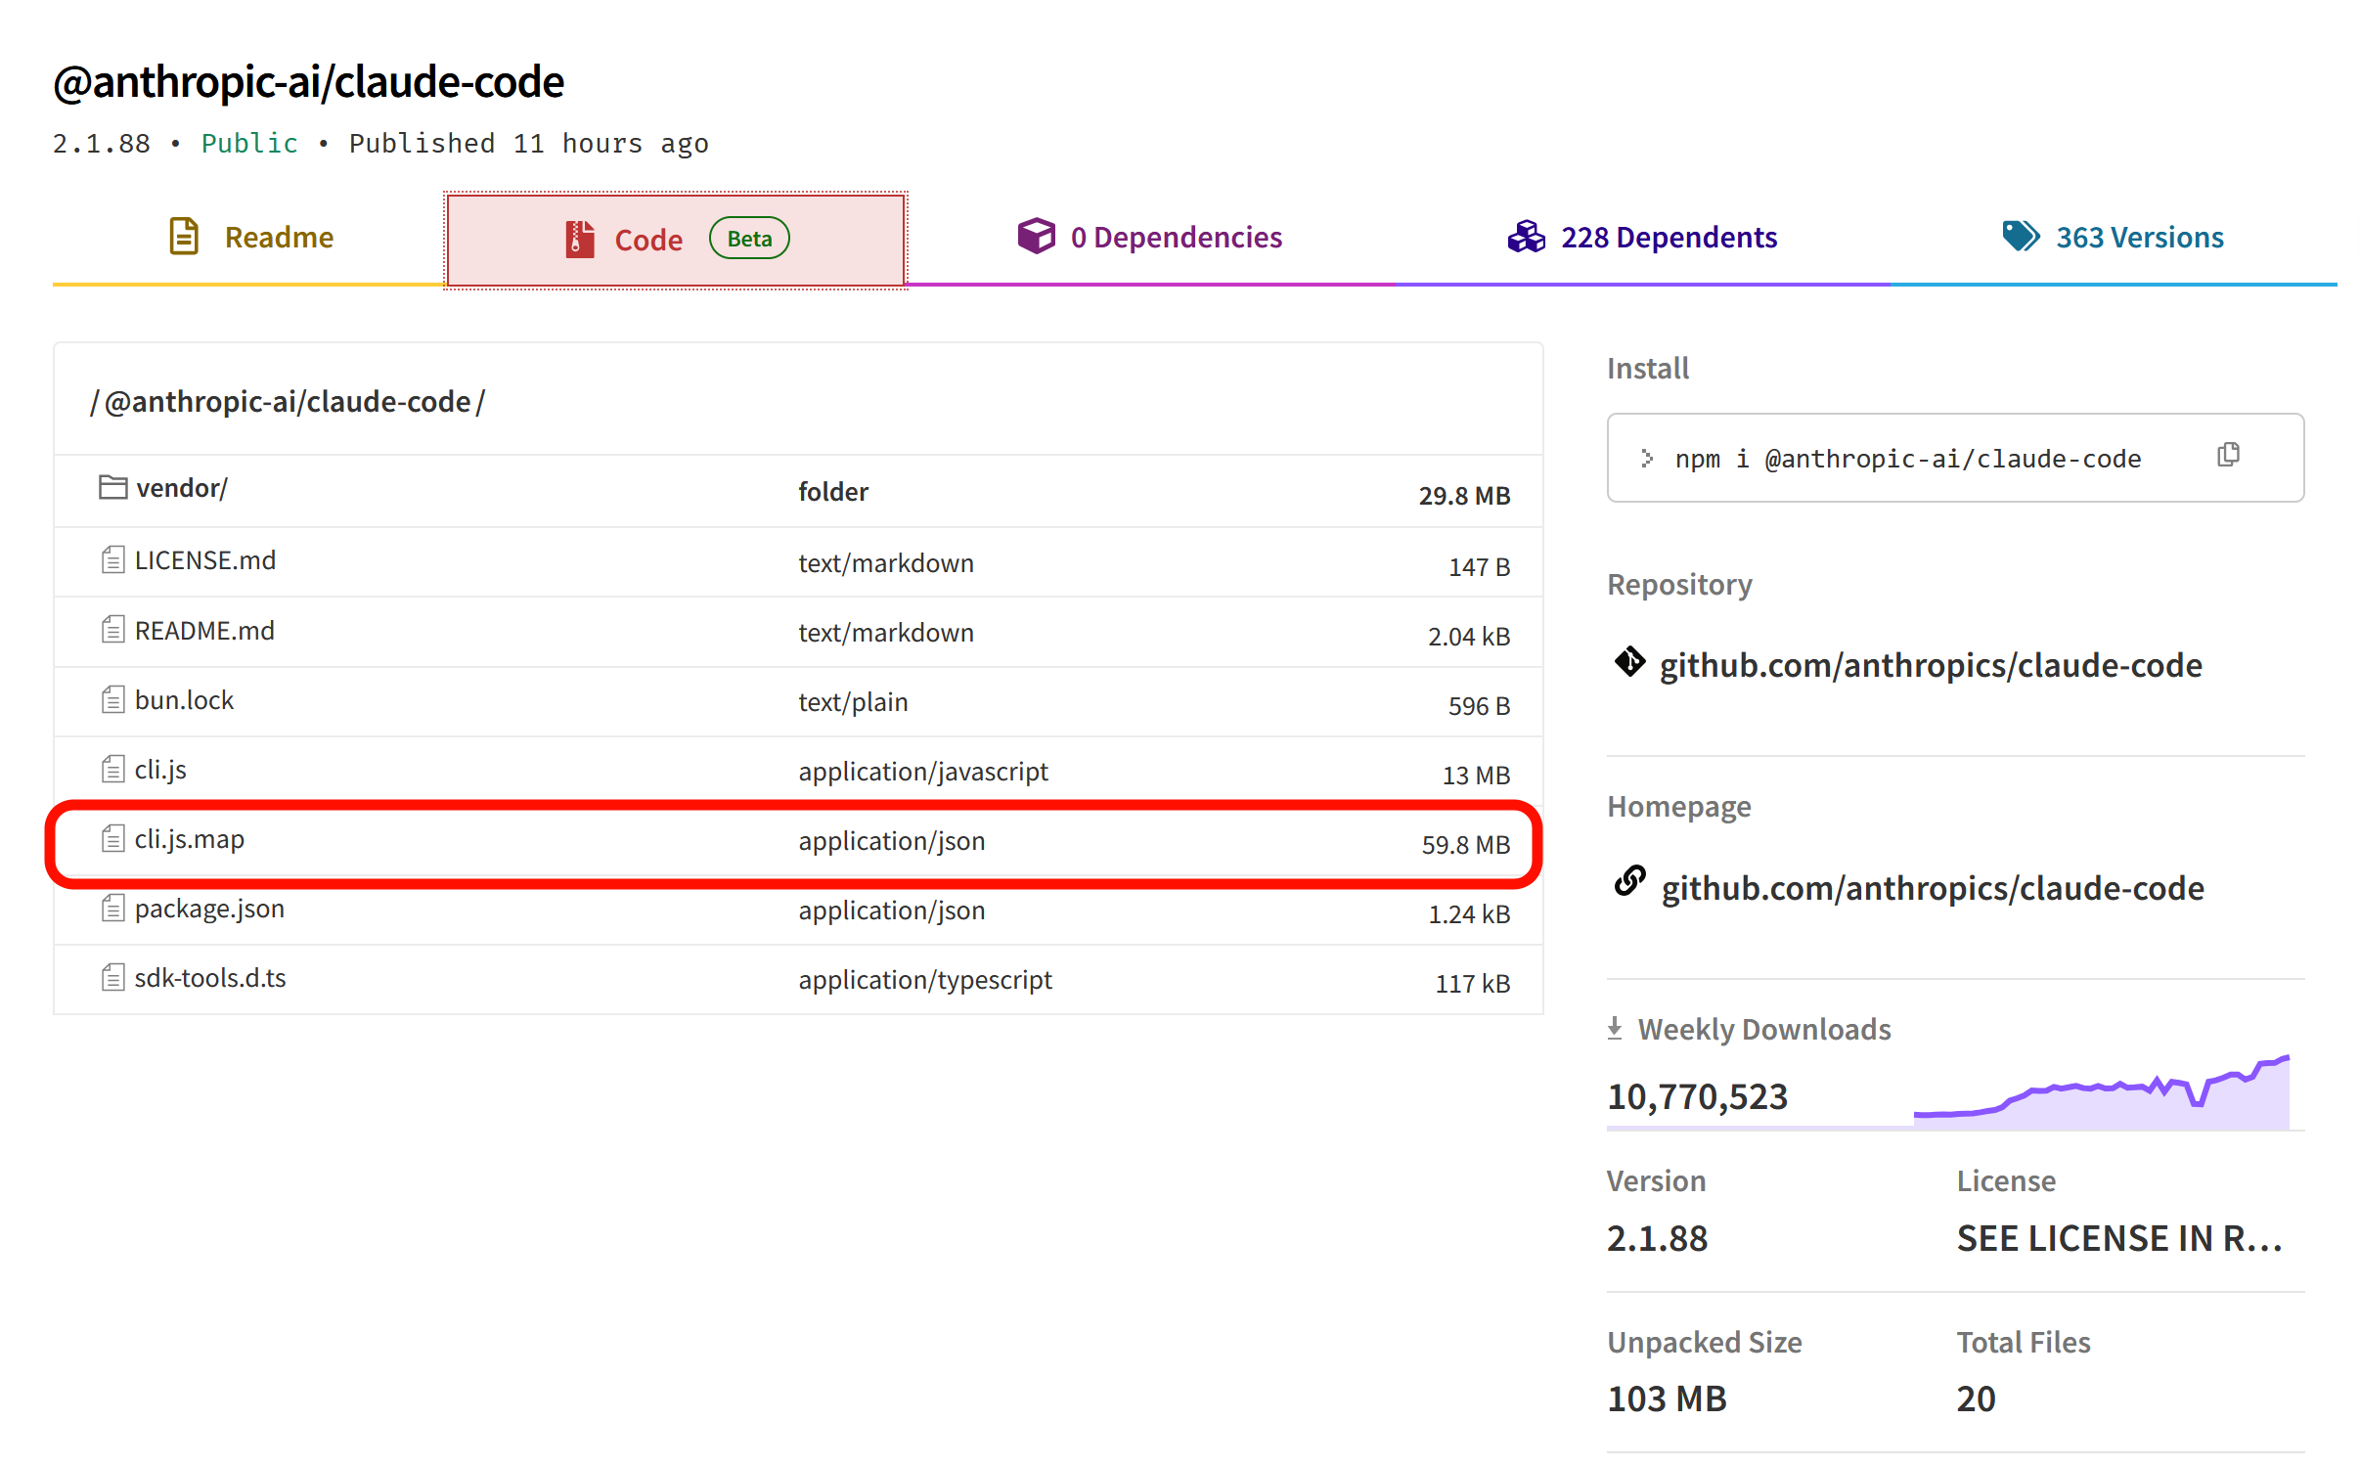Click the git icon beside Repository link
Screen dimensions: 2360x1465
pos(1628,662)
